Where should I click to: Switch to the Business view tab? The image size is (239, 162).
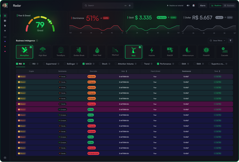229,5
